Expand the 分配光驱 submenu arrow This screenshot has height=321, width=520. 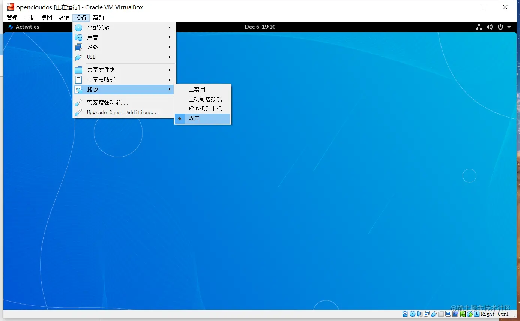tap(170, 28)
